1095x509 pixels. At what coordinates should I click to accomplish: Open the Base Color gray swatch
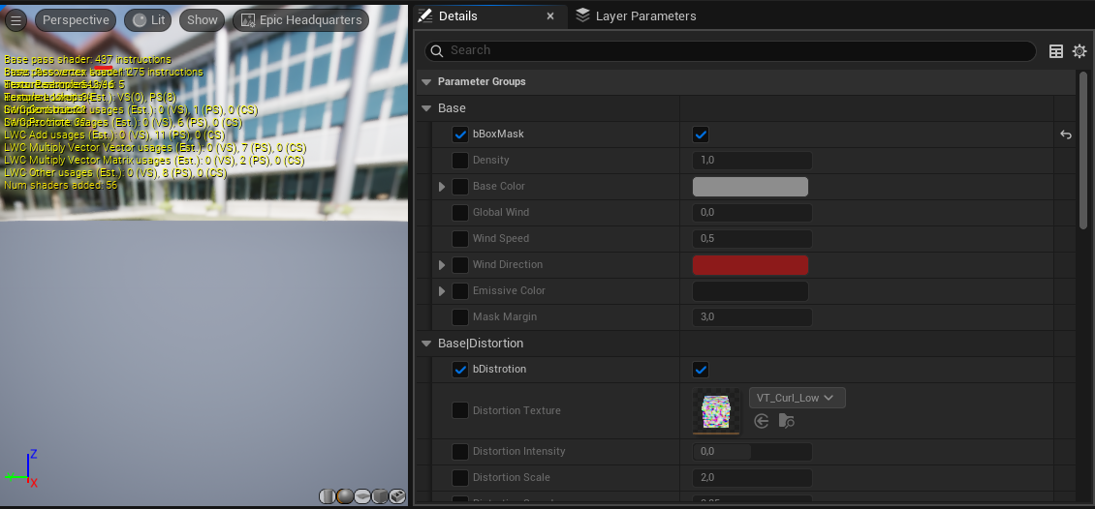click(750, 187)
